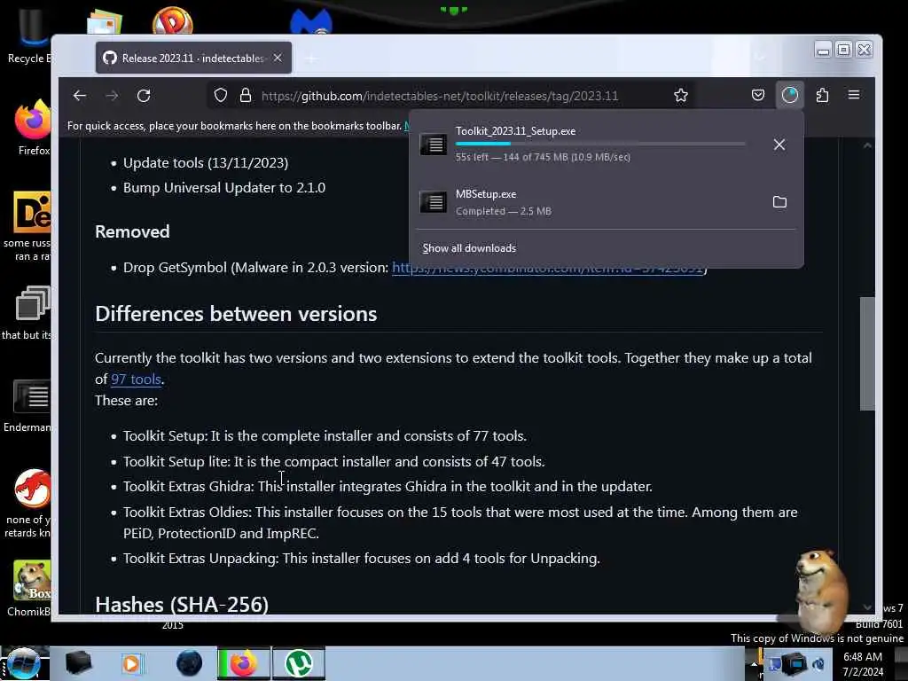Image resolution: width=908 pixels, height=681 pixels.
Task: Go back to the previous page
Action: coord(80,96)
